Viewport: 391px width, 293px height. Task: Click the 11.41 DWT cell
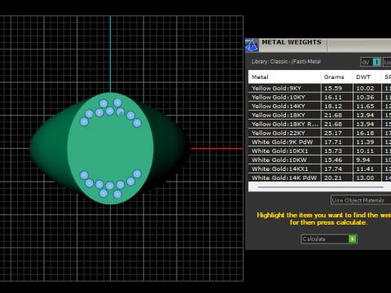pos(367,168)
